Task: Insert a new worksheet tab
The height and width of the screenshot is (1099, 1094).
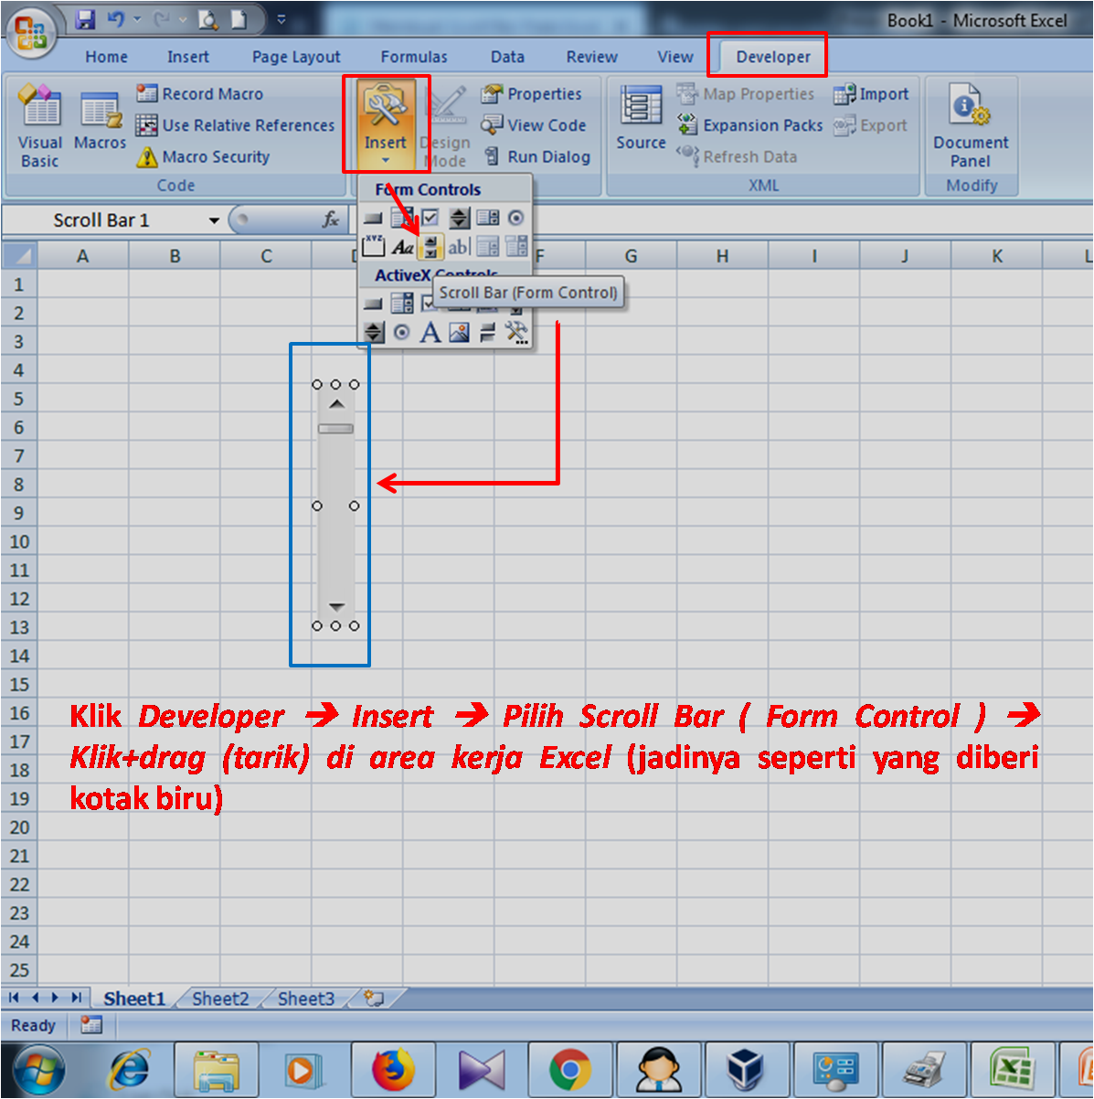Action: click(x=374, y=998)
